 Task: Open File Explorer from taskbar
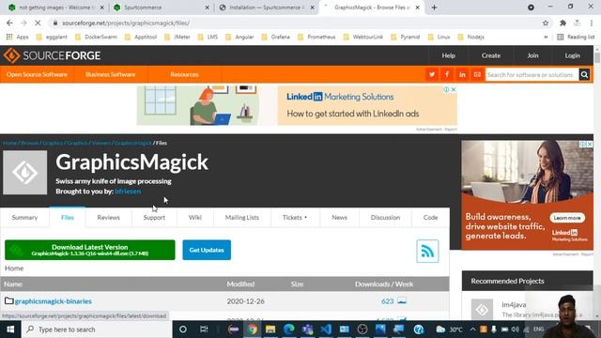click(x=270, y=330)
